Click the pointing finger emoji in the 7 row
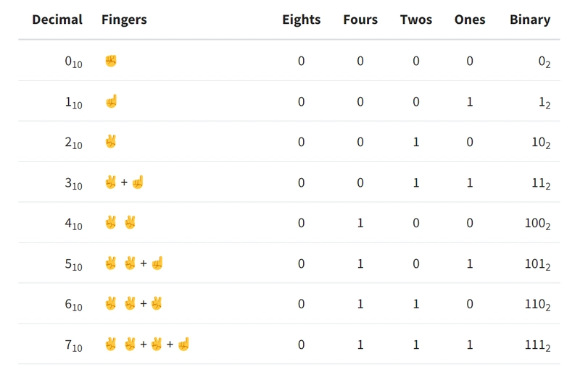 point(183,344)
